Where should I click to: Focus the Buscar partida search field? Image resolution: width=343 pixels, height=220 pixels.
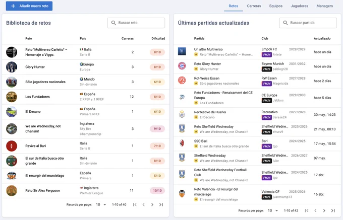tap(308, 23)
